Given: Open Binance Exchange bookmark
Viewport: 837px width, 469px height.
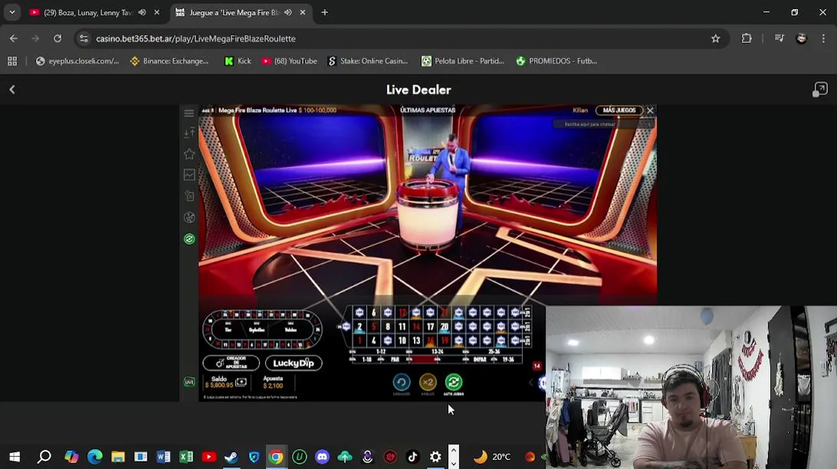Looking at the screenshot, I should pyautogui.click(x=169, y=61).
